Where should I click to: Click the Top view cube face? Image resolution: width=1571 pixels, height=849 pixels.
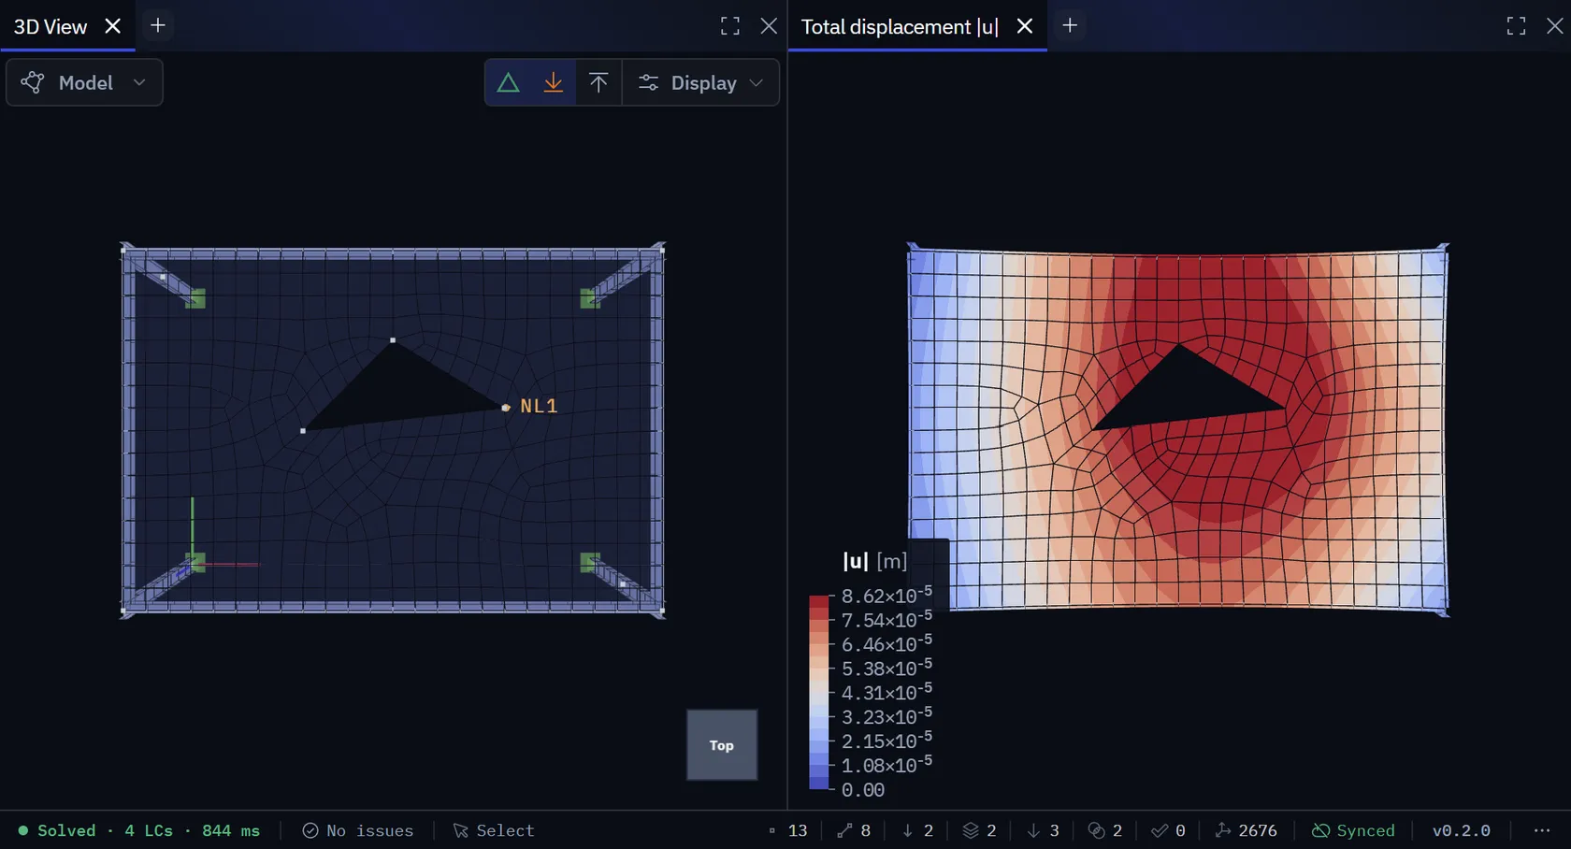[x=722, y=745]
